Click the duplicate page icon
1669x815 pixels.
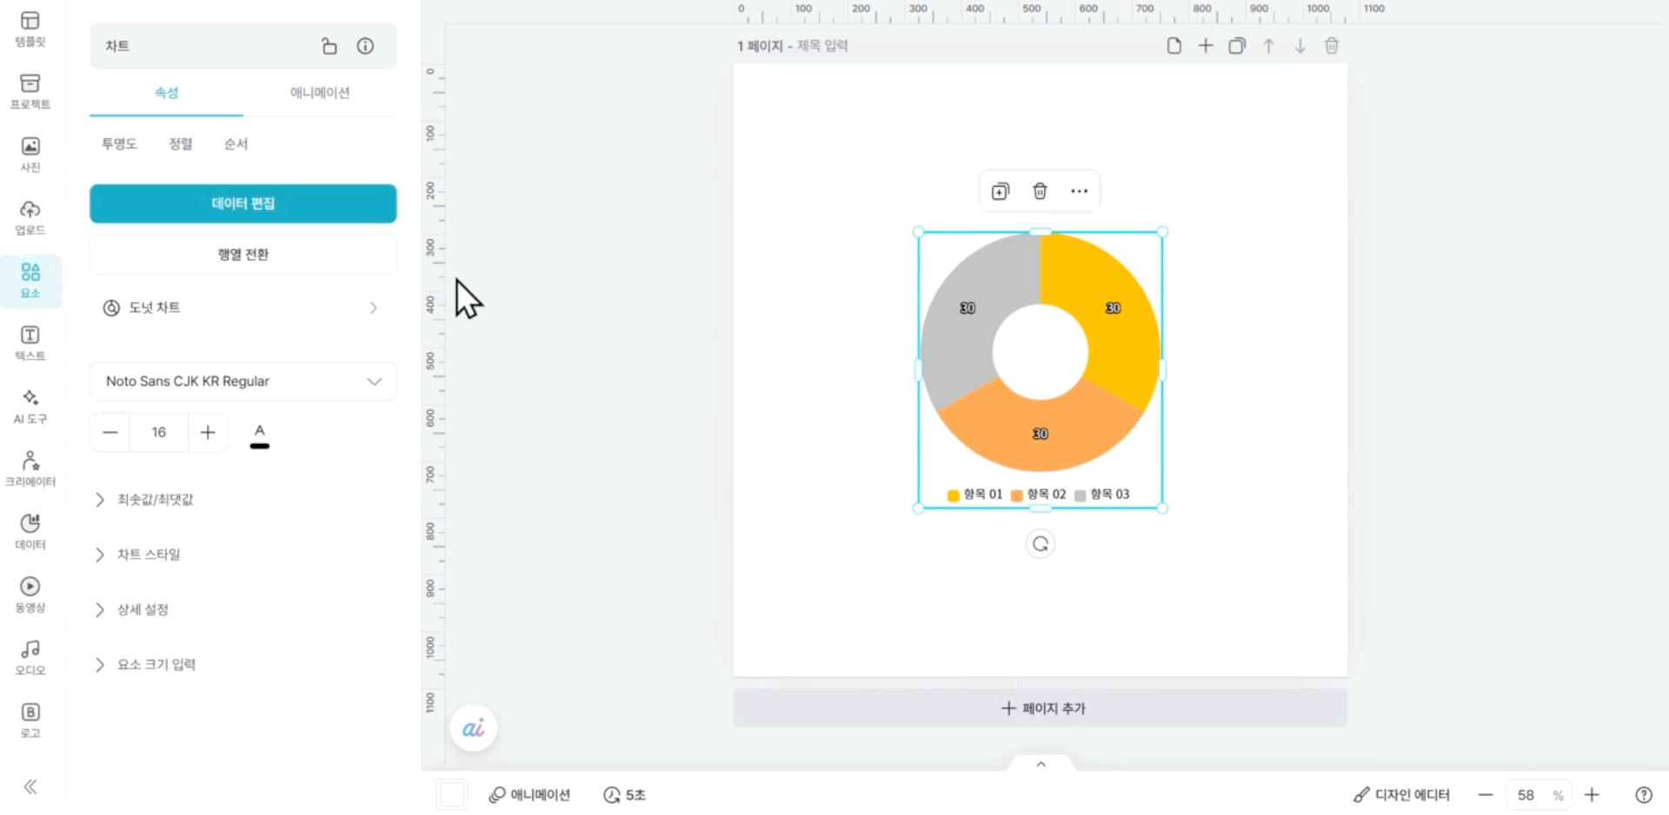[x=1237, y=46]
